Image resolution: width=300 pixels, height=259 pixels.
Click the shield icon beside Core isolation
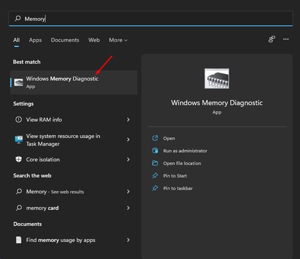18,159
